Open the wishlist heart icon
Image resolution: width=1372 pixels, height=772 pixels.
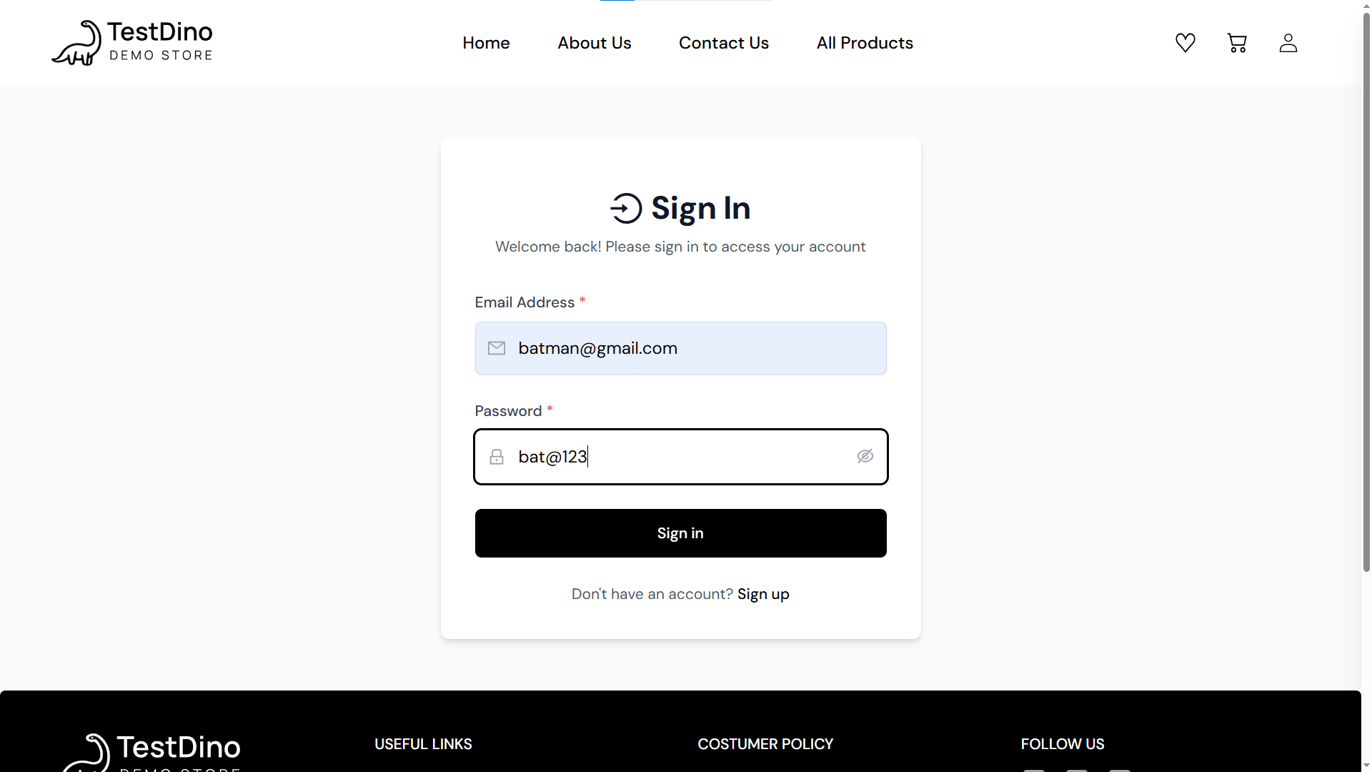[1185, 43]
